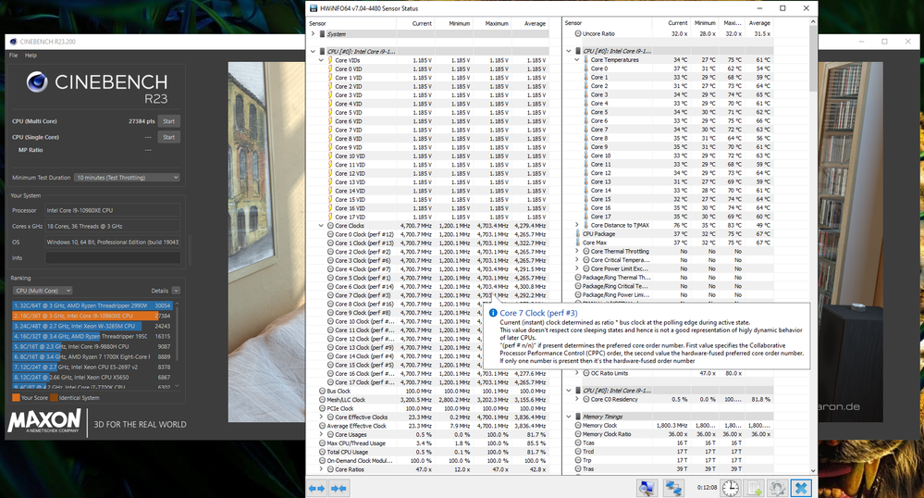924x498 pixels.
Task: Click the Mesh/LLC Clock gauge icon
Action: coord(323,400)
